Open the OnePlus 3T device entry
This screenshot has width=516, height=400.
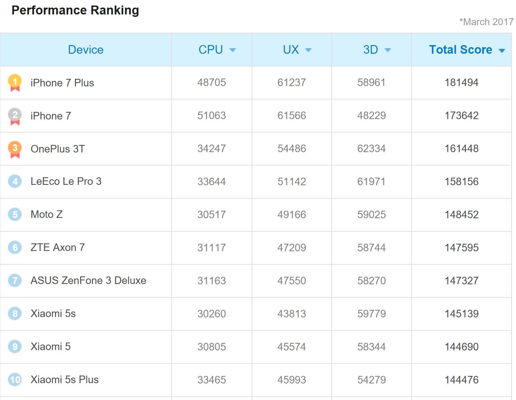tap(58, 149)
